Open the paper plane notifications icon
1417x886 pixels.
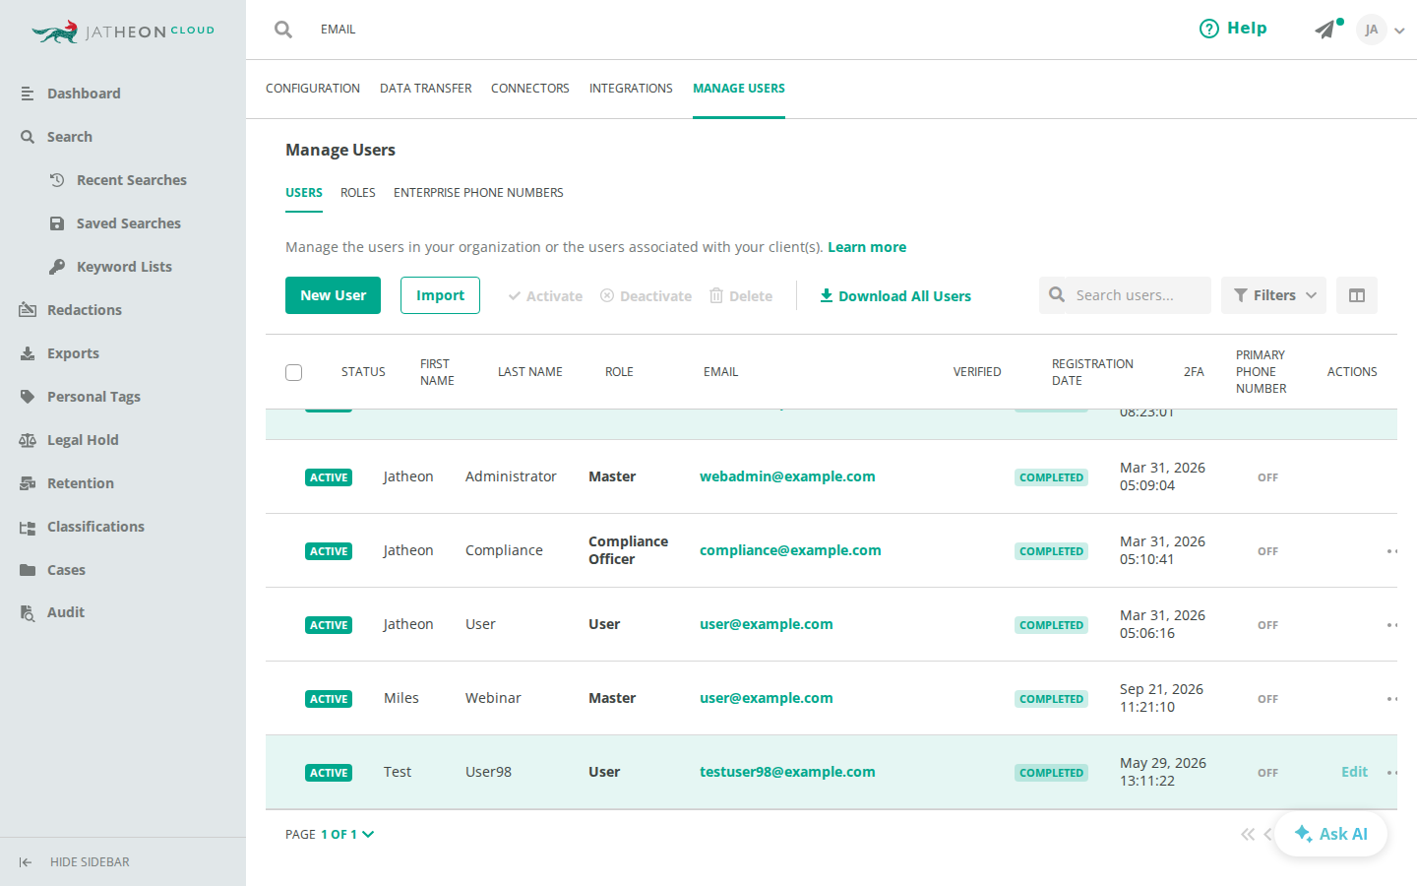1325,30
